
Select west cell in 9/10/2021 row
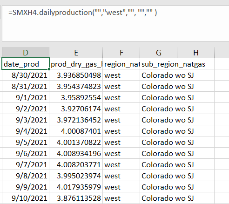pyautogui.click(x=121, y=198)
